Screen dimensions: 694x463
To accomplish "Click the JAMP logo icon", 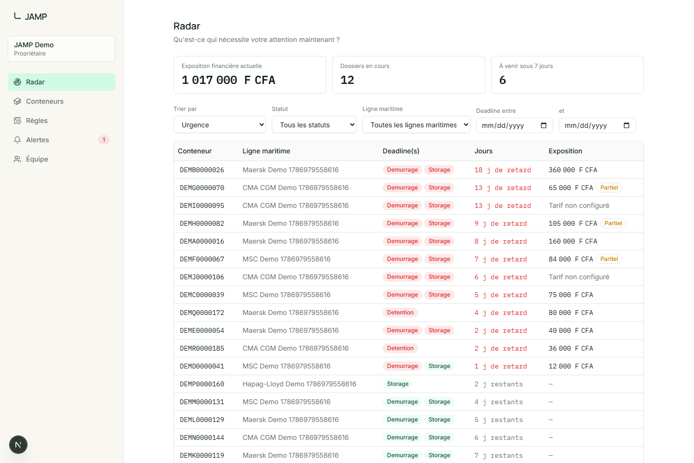I will click(x=17, y=16).
